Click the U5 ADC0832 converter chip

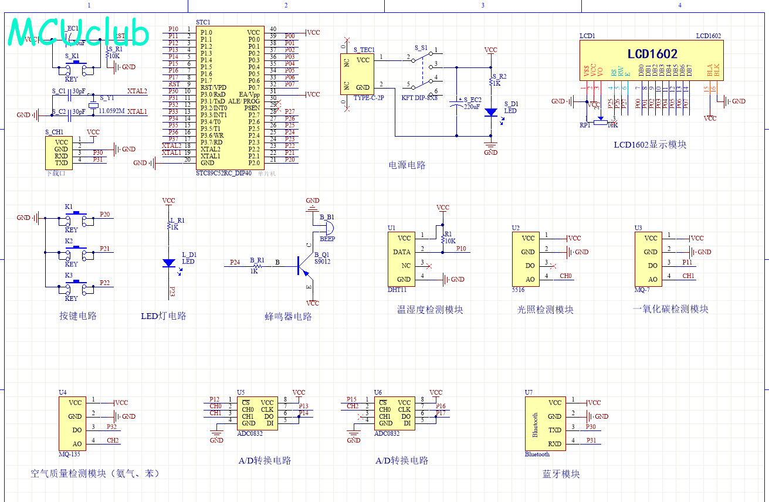[x=258, y=413]
